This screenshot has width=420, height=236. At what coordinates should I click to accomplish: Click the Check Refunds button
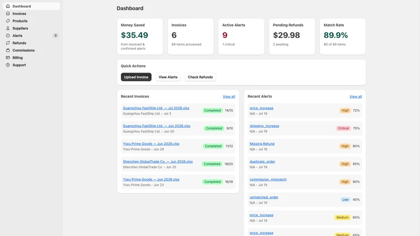point(200,77)
